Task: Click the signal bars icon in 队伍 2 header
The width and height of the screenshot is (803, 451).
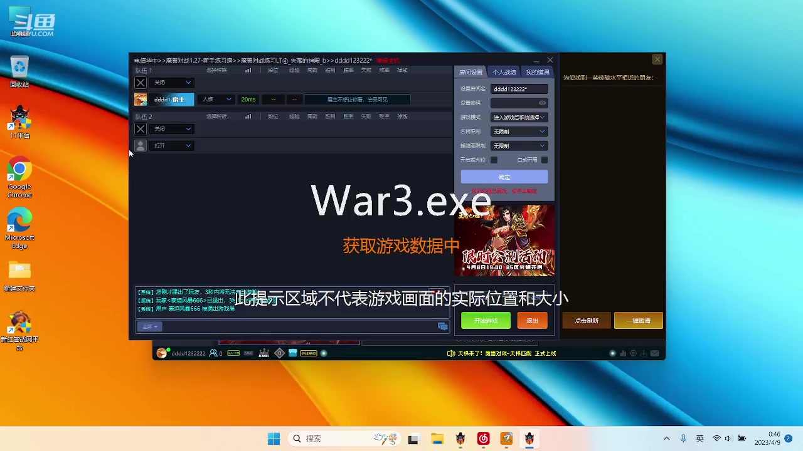Action: coord(248,117)
